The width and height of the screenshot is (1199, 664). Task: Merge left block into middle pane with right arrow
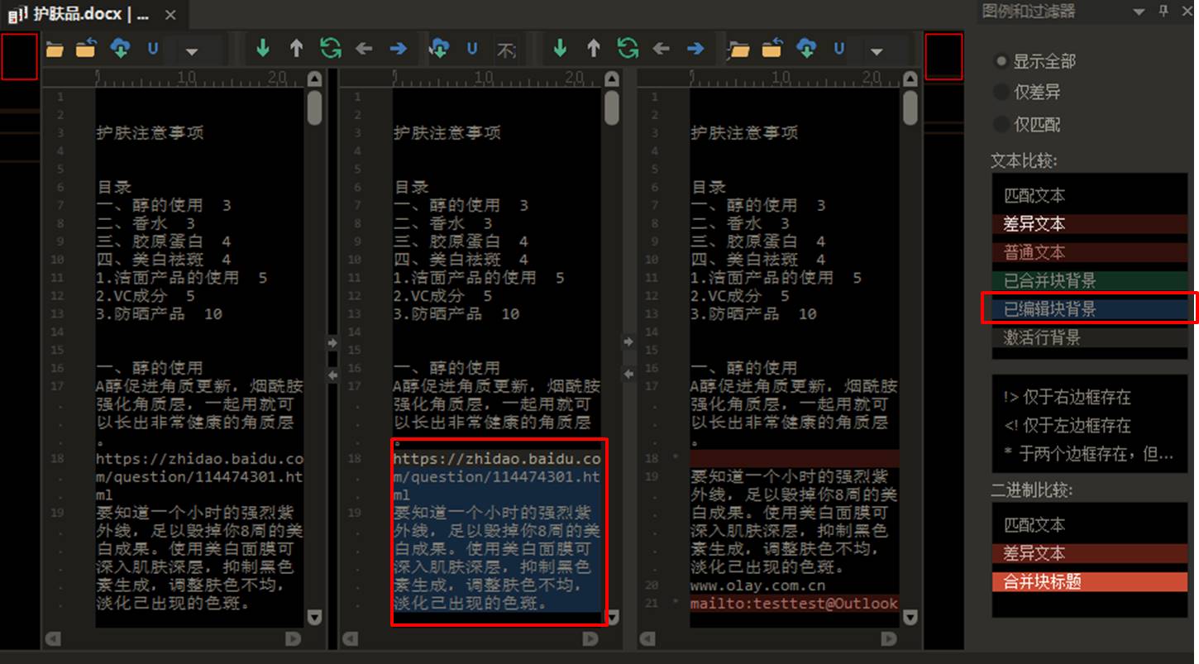(332, 342)
